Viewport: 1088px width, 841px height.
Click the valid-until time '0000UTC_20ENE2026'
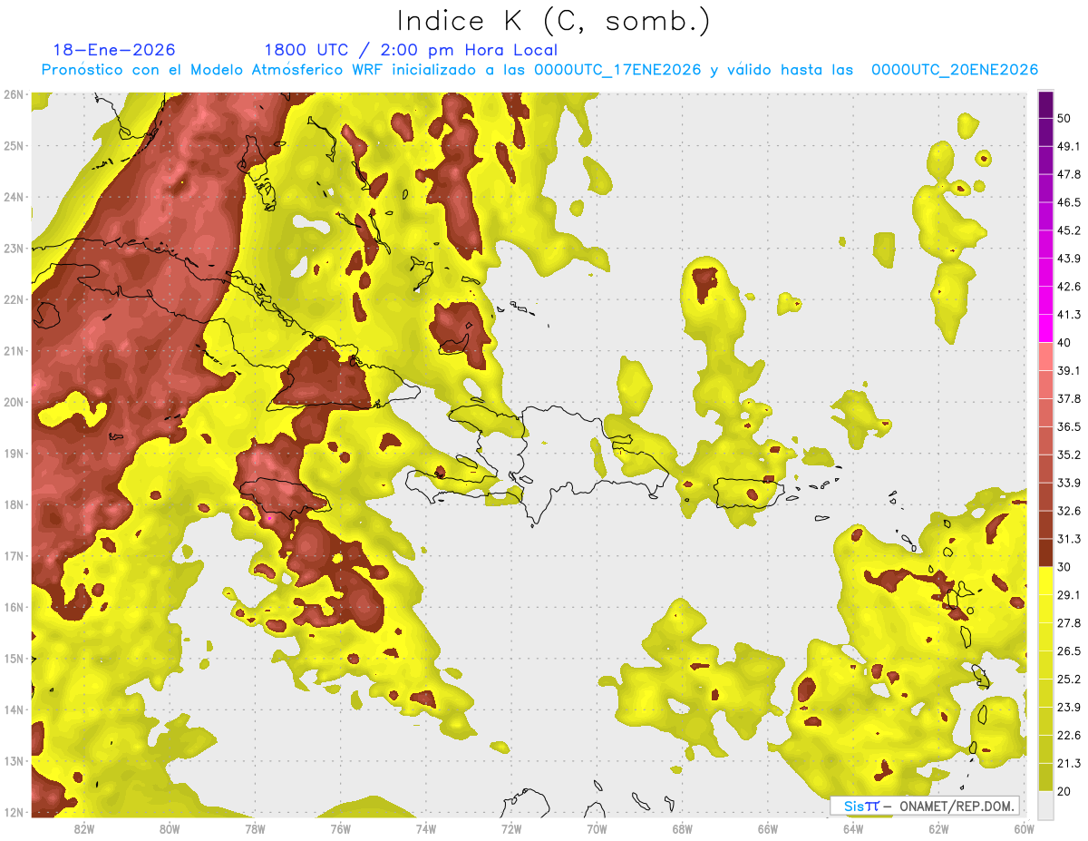pyautogui.click(x=955, y=70)
